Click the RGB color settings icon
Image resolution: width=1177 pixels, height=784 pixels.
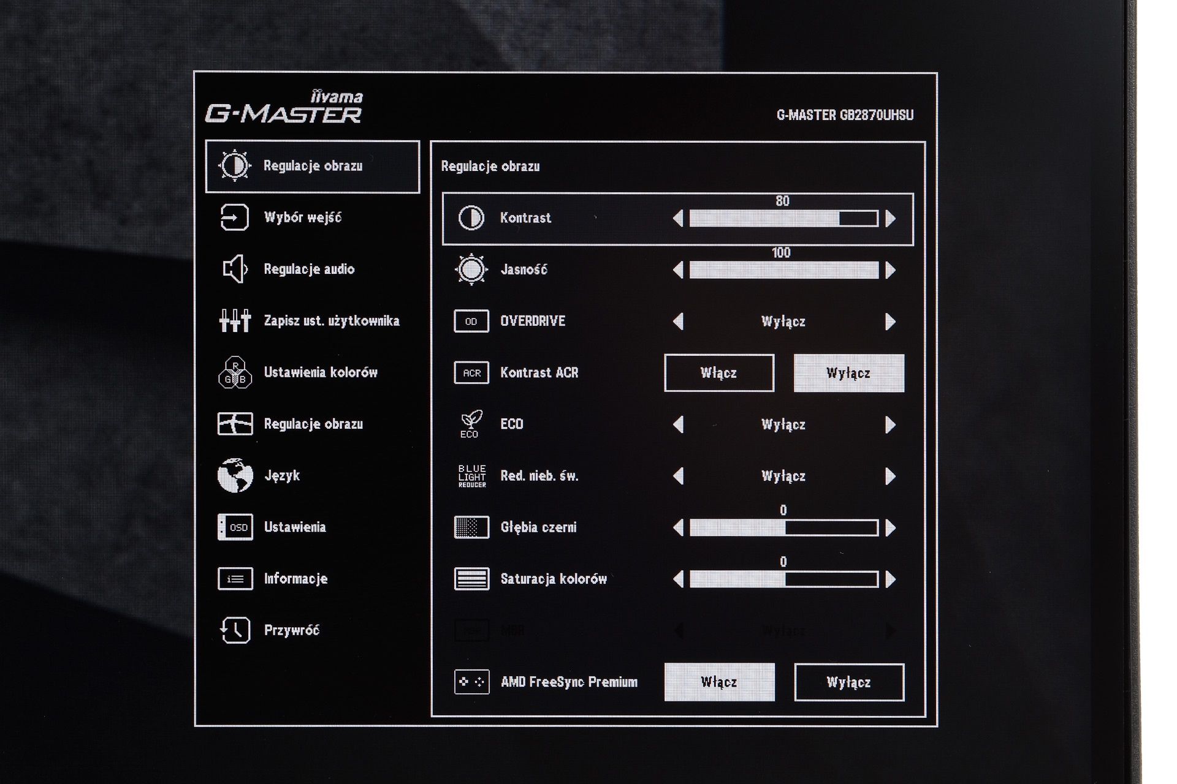click(235, 372)
